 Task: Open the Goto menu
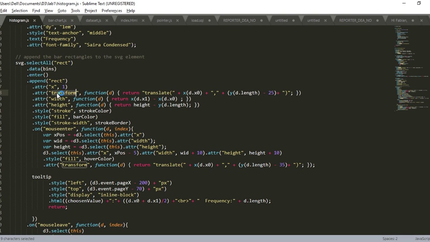point(62,11)
